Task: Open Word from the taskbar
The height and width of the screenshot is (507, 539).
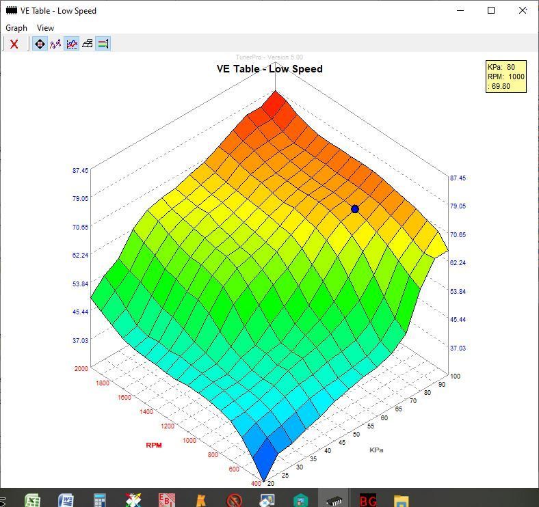Action: (66, 499)
